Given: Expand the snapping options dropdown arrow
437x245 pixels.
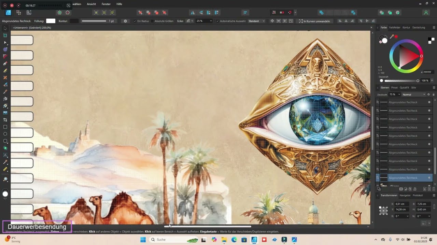Looking at the screenshot, I should pyautogui.click(x=295, y=13).
